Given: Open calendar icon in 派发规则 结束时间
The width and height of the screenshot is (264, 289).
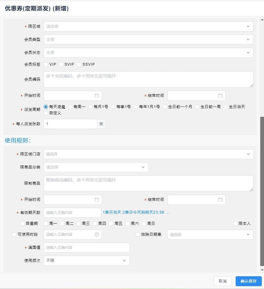Looking at the screenshot, I should click(220, 96).
